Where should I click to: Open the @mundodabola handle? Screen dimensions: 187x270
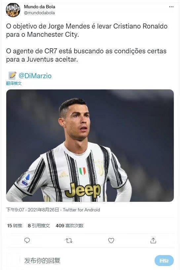click(x=39, y=13)
